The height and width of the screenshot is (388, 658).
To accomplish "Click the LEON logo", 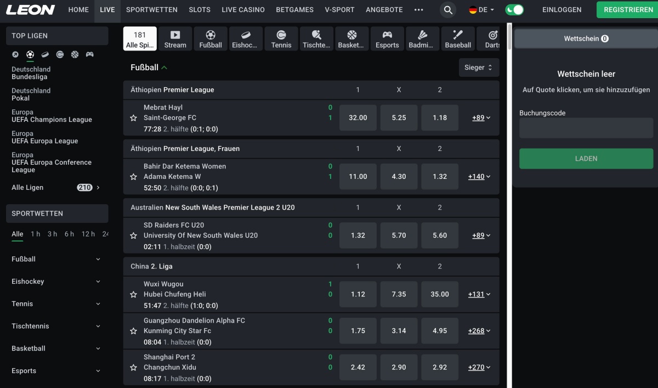I will (x=30, y=10).
